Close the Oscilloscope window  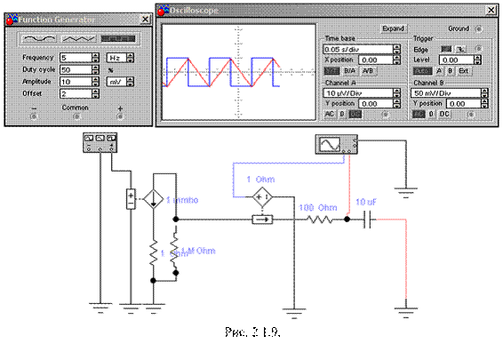[x=491, y=10]
